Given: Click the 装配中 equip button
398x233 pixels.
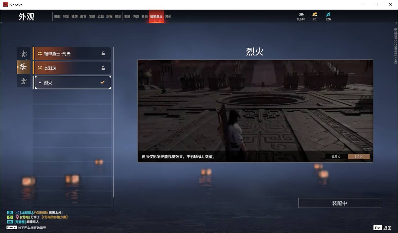Looking at the screenshot, I should pos(340,203).
